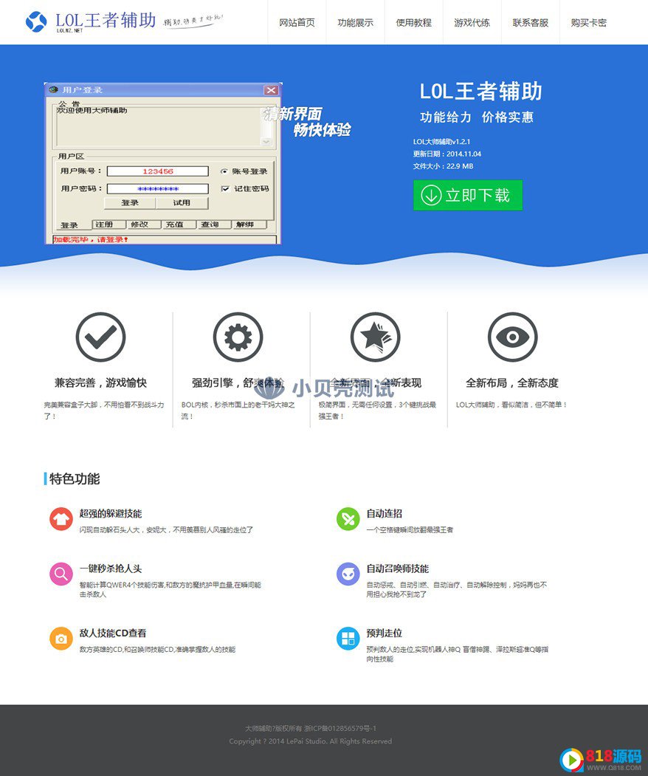
Task: Click the 文件大小：22.9 MB text
Action: pos(444,166)
